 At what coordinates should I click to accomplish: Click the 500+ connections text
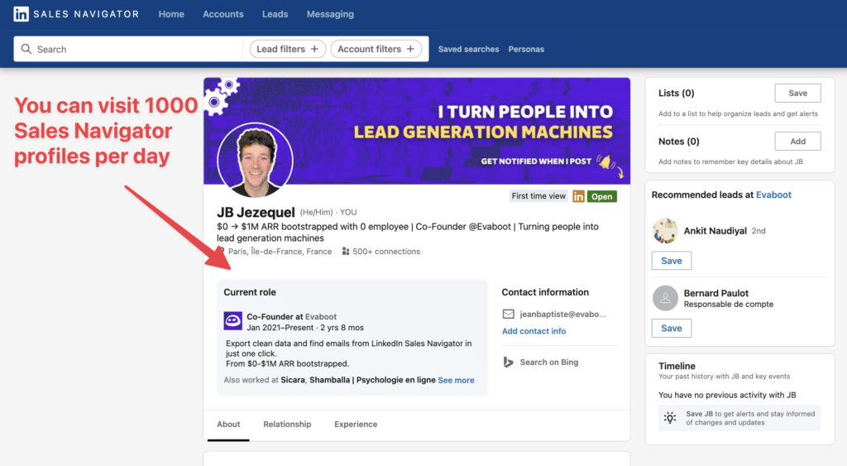point(386,252)
